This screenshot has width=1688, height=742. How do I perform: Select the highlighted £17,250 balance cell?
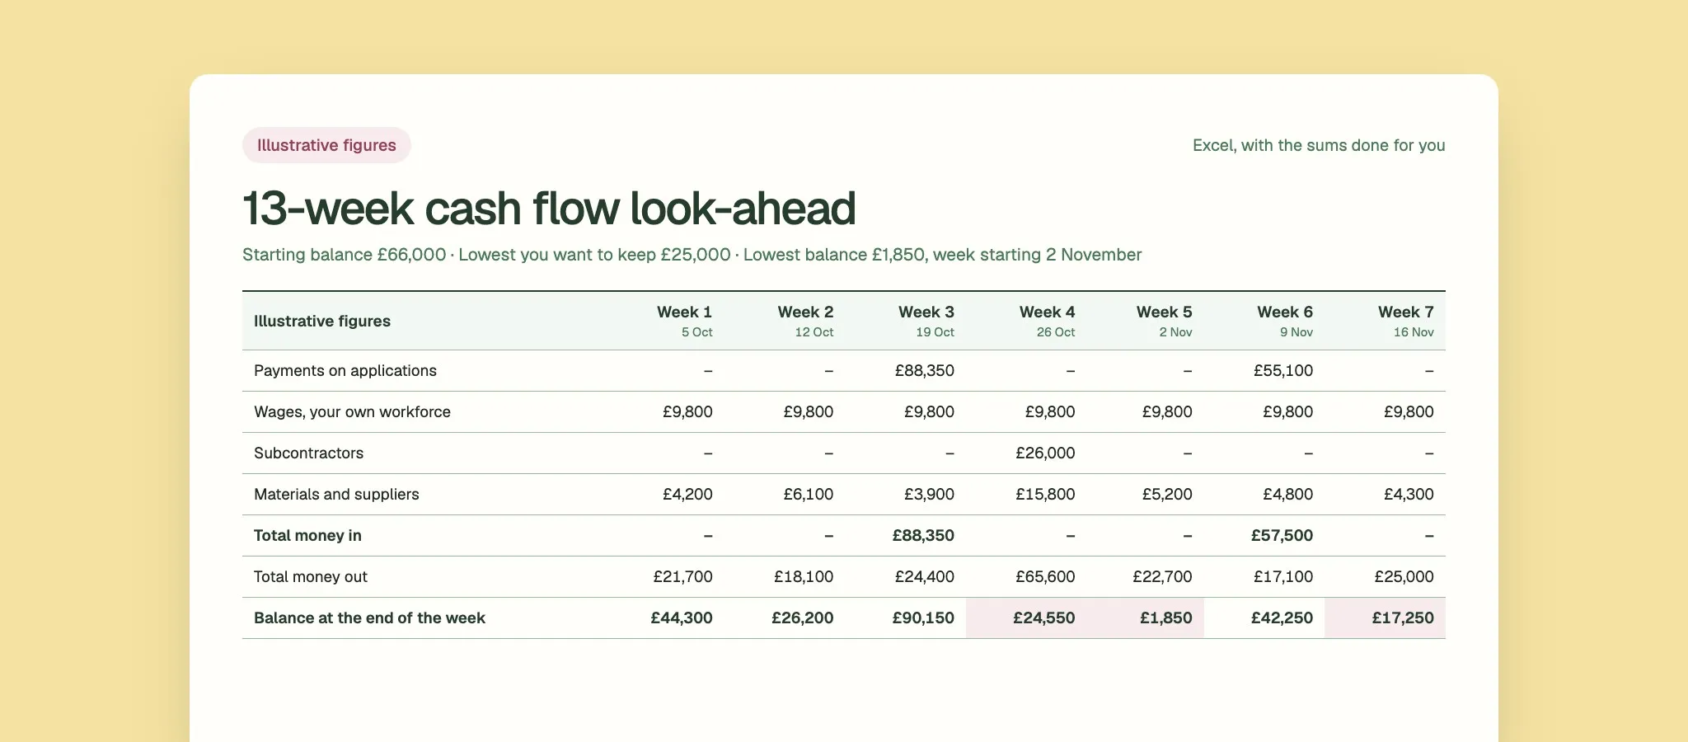coord(1386,618)
